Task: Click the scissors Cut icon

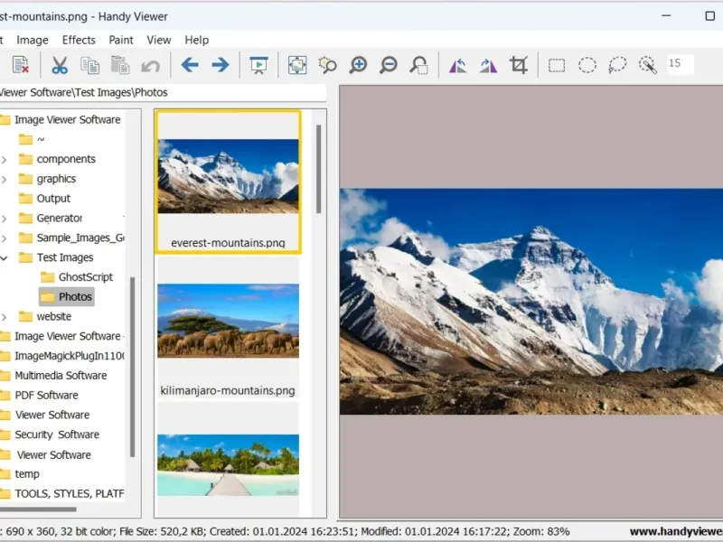Action: [x=60, y=65]
